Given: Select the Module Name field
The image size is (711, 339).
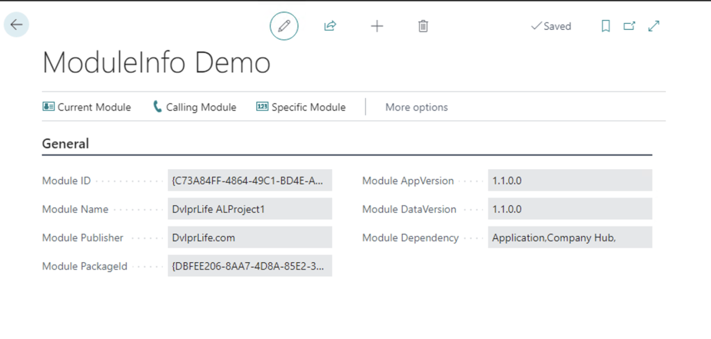Looking at the screenshot, I should coord(249,209).
